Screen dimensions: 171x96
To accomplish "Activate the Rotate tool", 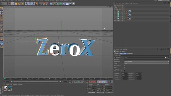I will (19, 4).
